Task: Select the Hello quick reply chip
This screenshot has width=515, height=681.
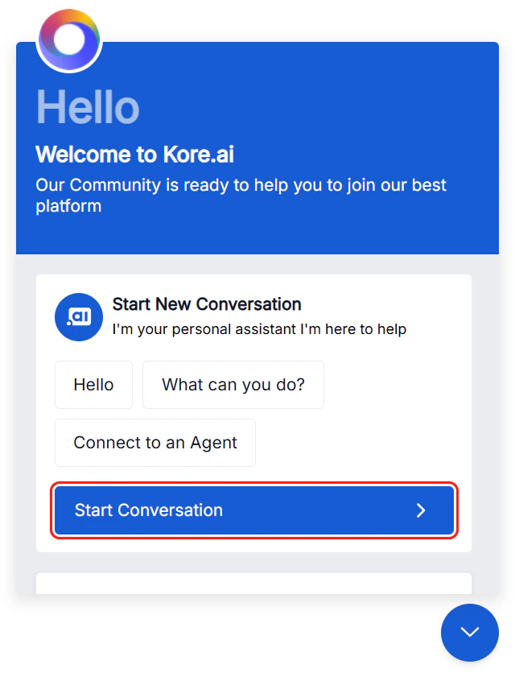Action: 93,385
